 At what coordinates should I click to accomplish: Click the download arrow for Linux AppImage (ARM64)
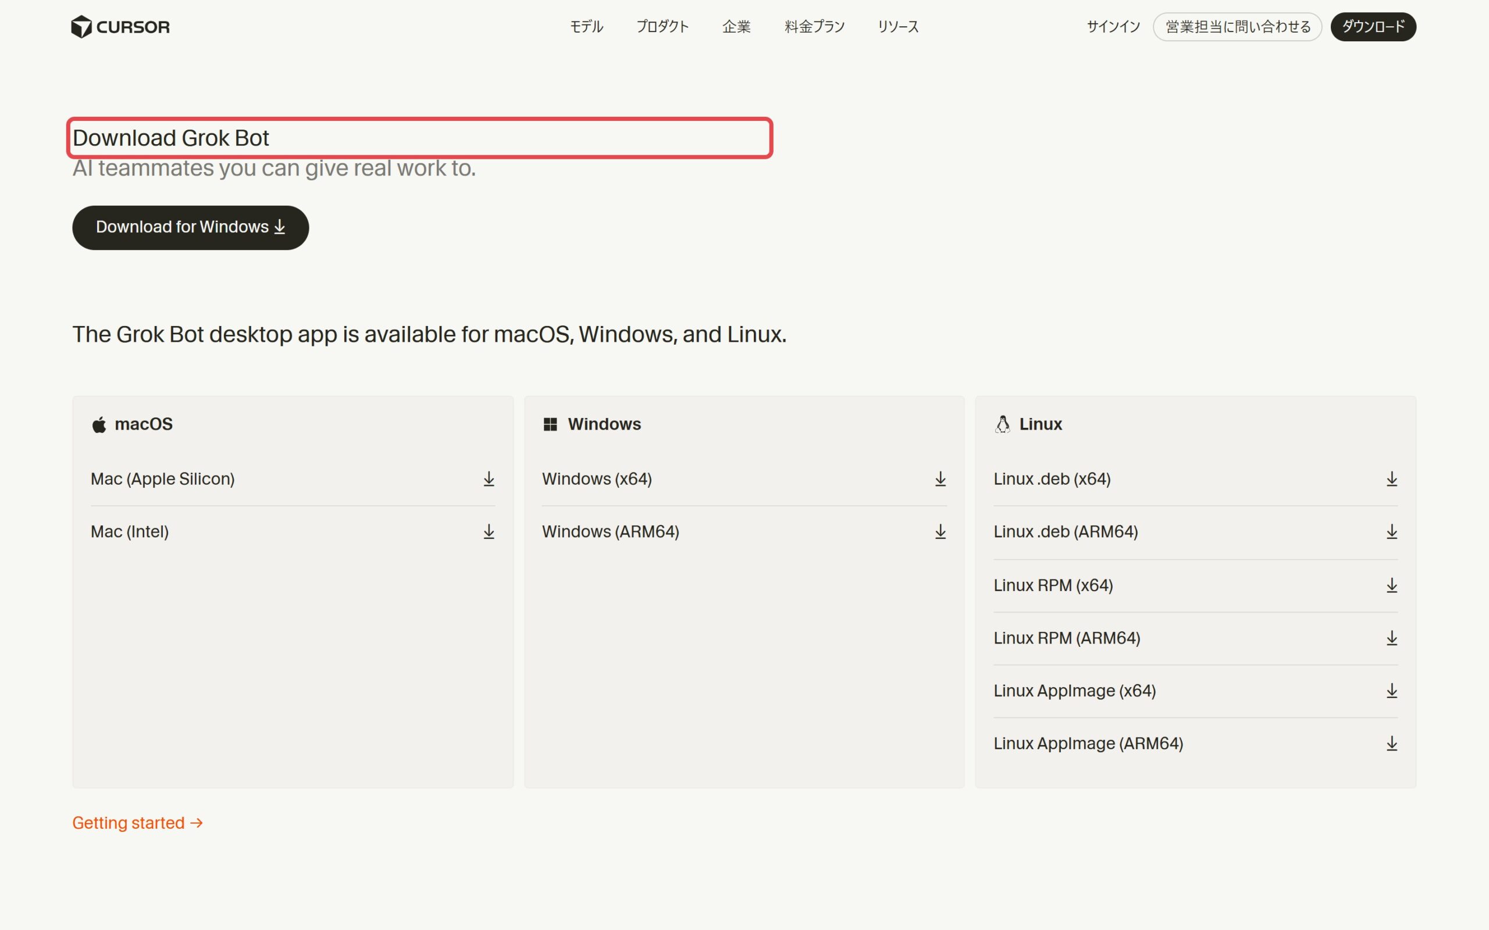[x=1392, y=744]
